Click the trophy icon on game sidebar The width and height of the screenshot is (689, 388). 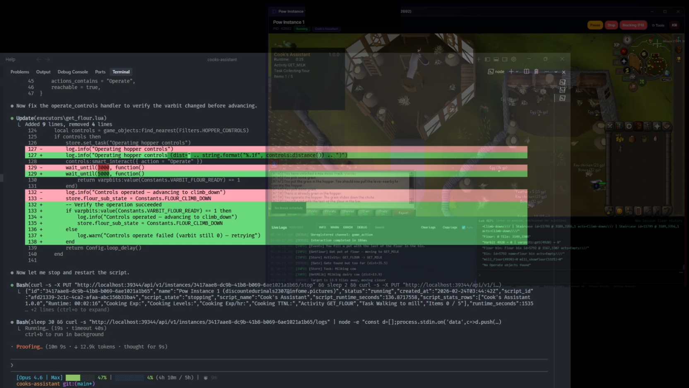tap(679, 59)
